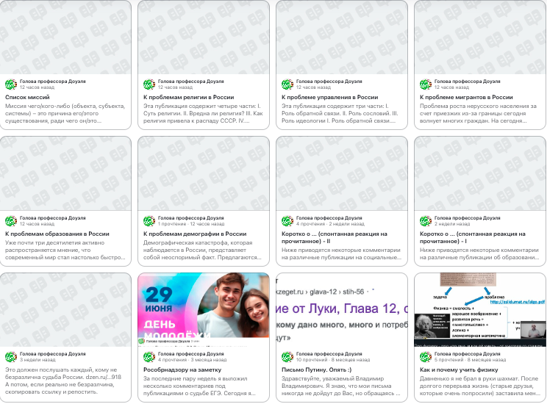This screenshot has width=547, height=404.
Task: Click '1 прочтение · 12 часов назад' text
Action: pyautogui.click(x=191, y=224)
